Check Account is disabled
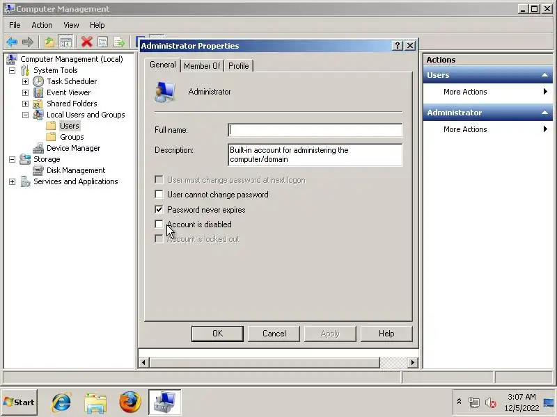 tap(159, 224)
